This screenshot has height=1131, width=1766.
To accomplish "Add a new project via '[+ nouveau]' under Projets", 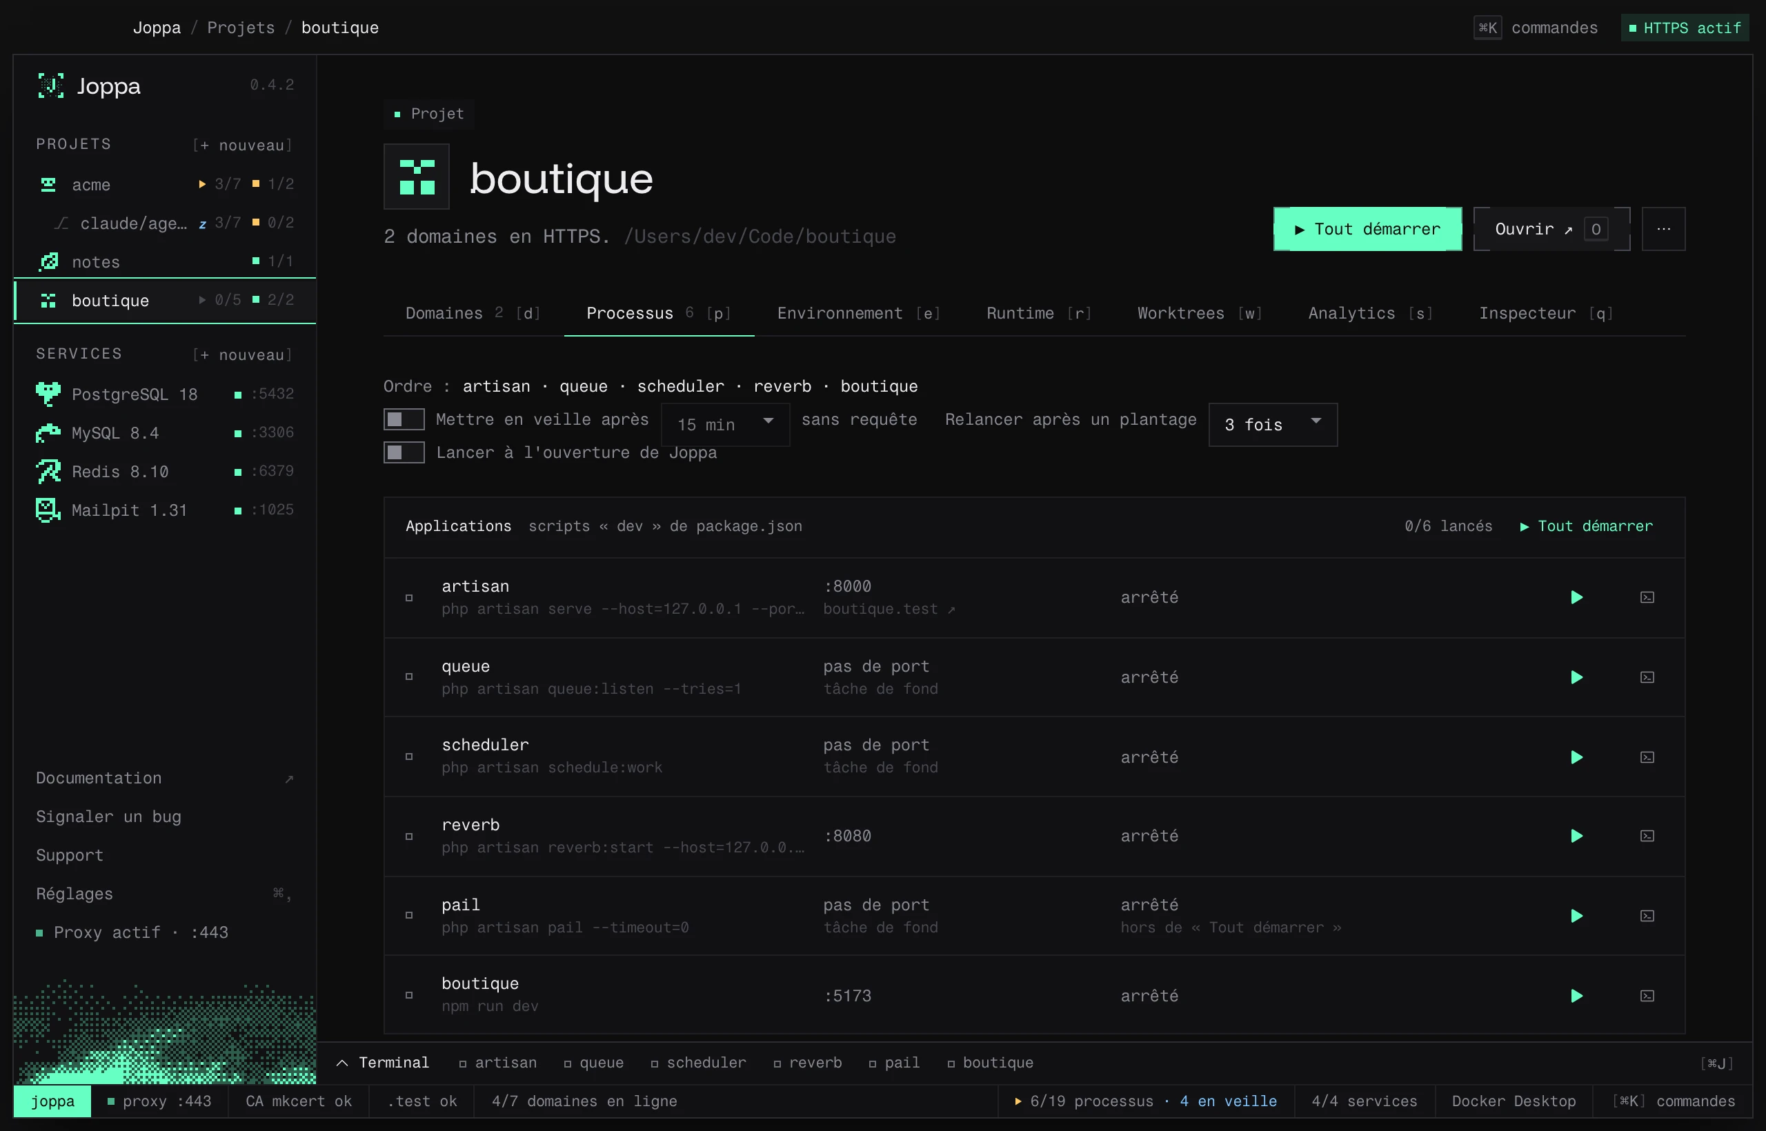I will (x=242, y=146).
